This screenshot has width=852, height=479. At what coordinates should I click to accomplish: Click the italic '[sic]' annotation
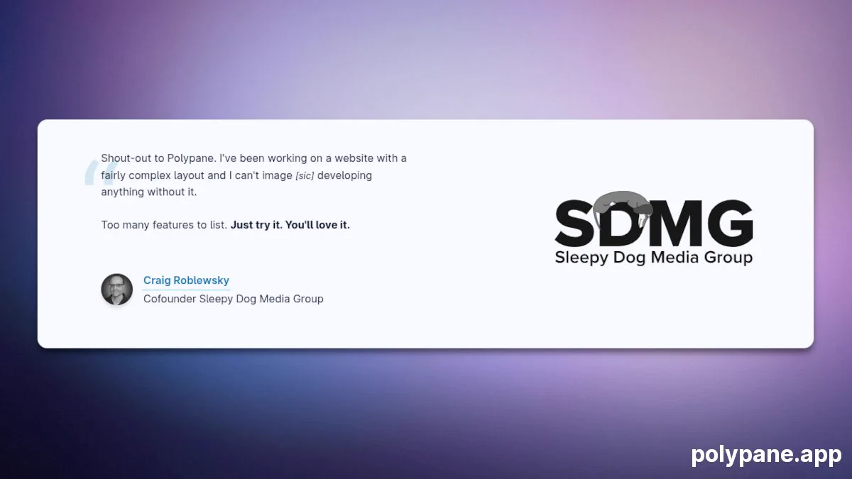point(305,175)
